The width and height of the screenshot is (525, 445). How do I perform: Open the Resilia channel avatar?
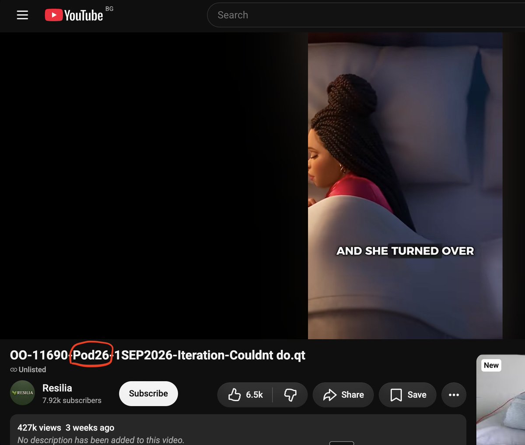(x=22, y=393)
